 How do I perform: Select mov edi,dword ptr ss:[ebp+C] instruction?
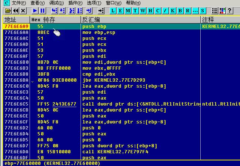(124, 62)
